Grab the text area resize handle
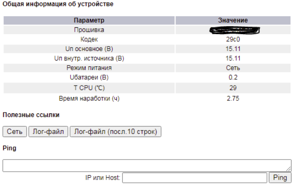This screenshot has height=190, width=298. (x=289, y=169)
